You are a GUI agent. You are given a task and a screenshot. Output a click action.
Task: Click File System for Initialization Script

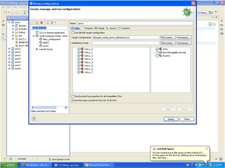click(168, 43)
